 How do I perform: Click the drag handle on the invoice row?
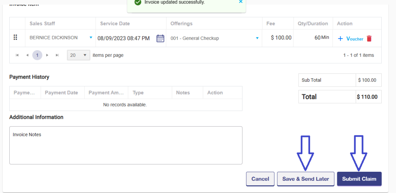[15, 37]
